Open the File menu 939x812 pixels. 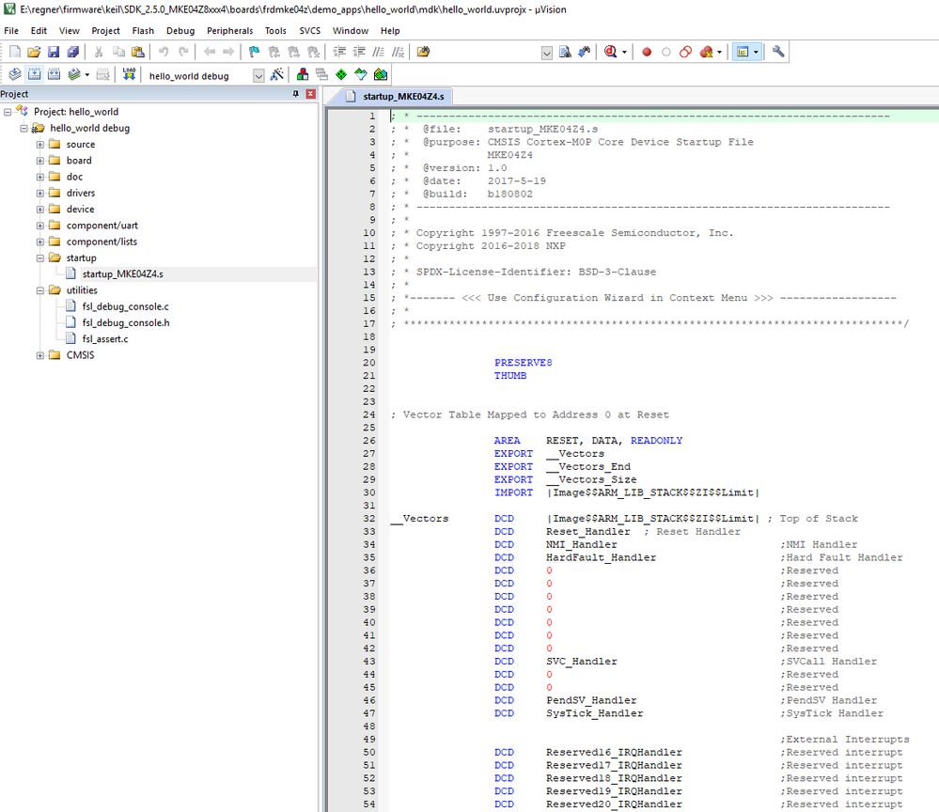[11, 30]
